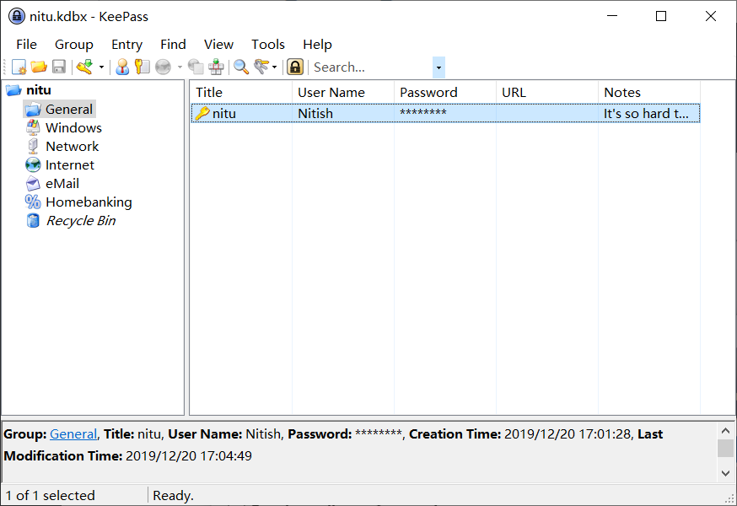Open the Find menu

point(173,44)
